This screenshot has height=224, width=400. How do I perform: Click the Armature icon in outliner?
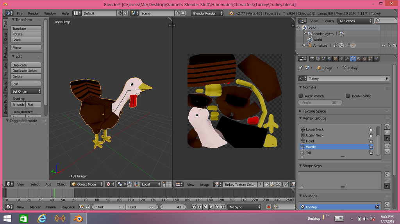pos(310,45)
